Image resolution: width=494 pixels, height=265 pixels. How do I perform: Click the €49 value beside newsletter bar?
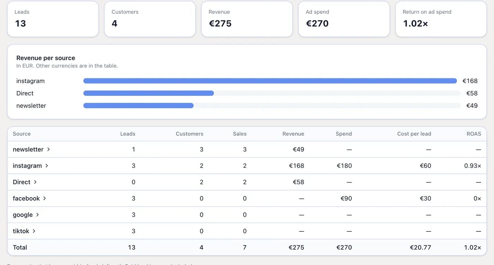pos(472,106)
